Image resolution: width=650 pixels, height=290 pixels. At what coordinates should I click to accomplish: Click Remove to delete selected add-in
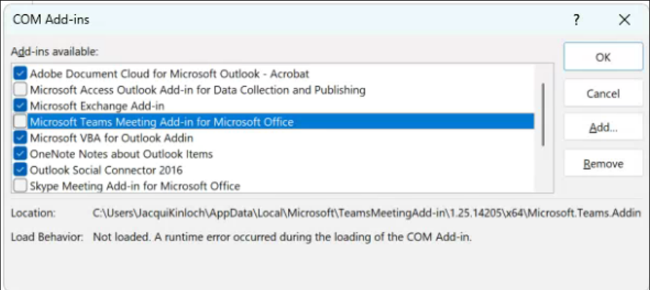pos(602,164)
